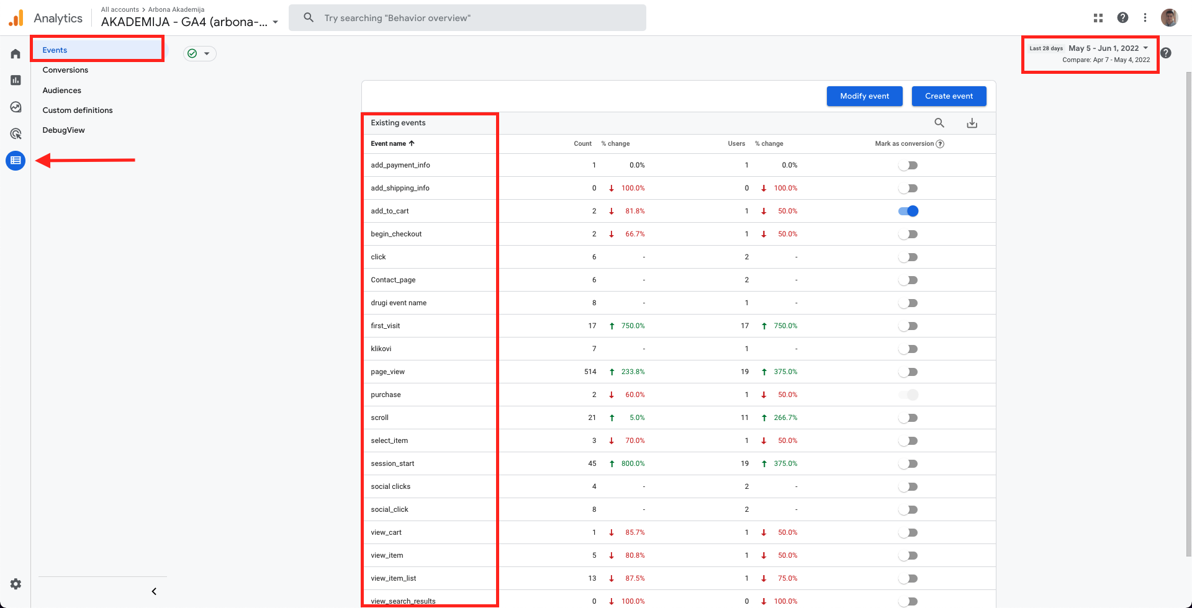Expand the property selector dropdown
1192x608 pixels.
[x=275, y=22]
